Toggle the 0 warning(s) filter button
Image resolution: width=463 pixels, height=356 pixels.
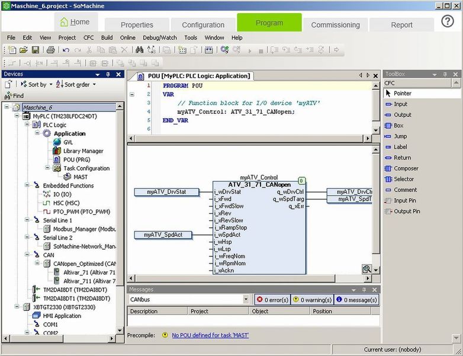pyautogui.click(x=312, y=300)
